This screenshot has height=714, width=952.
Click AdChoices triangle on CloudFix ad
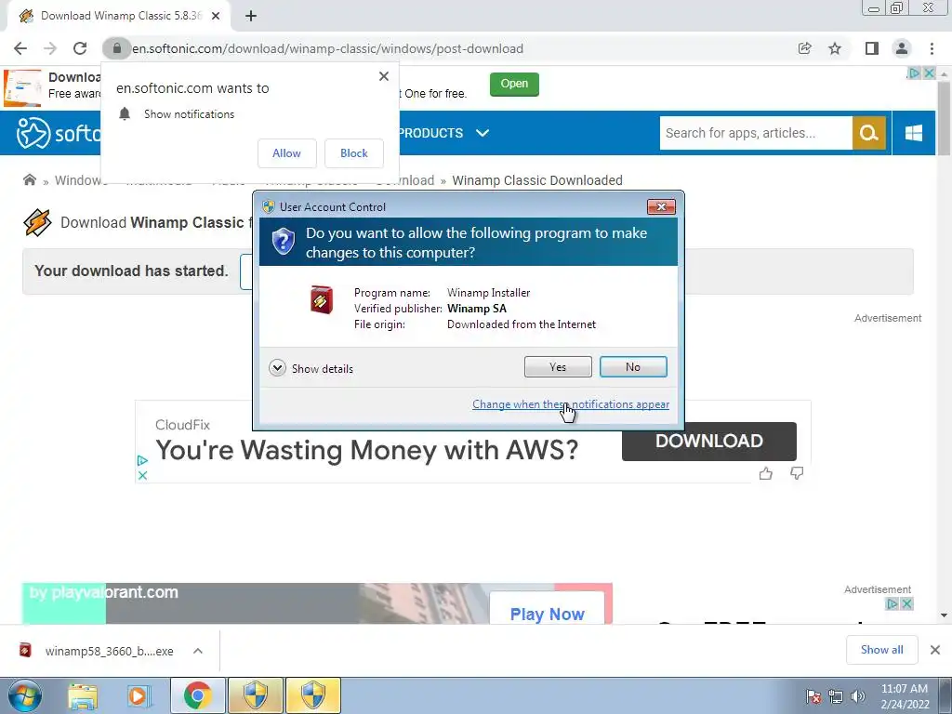(142, 461)
